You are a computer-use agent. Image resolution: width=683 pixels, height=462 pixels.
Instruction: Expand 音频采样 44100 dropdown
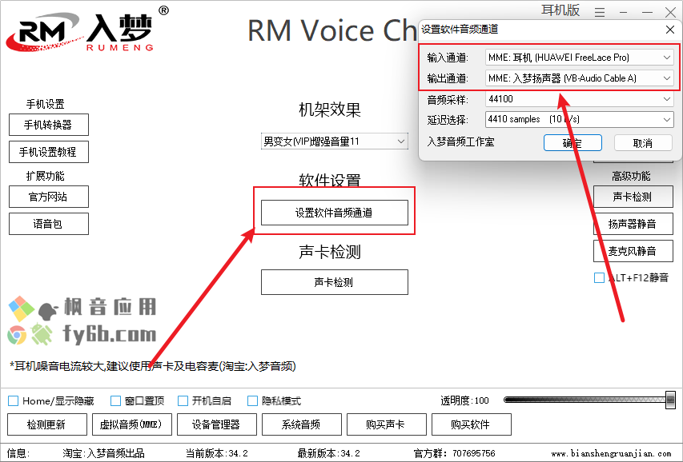tap(580, 99)
